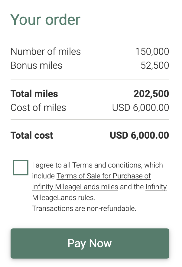
Task: Check the Terms and conditions agreement checkbox
Action: tap(20, 168)
